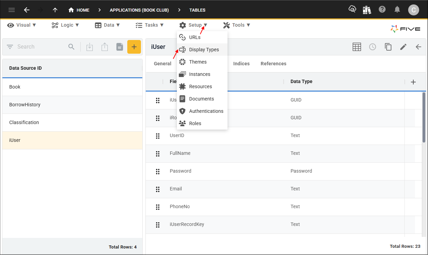428x255 pixels.
Task: Click the fields list vertical scrollbar
Action: 424,117
